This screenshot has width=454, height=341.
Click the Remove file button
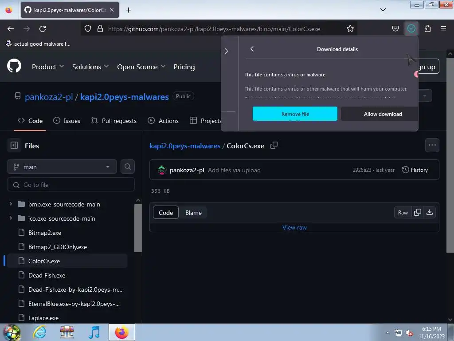(x=295, y=114)
